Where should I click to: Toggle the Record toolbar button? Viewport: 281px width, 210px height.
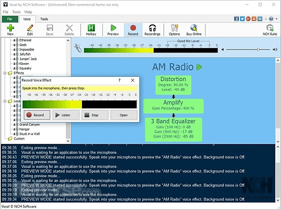(133, 30)
